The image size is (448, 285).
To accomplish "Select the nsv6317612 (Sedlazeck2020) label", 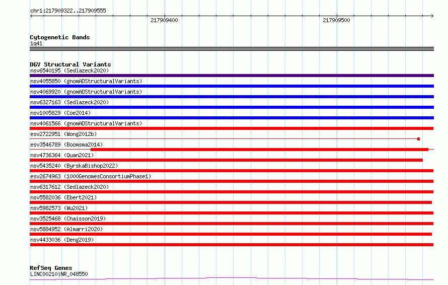I will [69, 187].
